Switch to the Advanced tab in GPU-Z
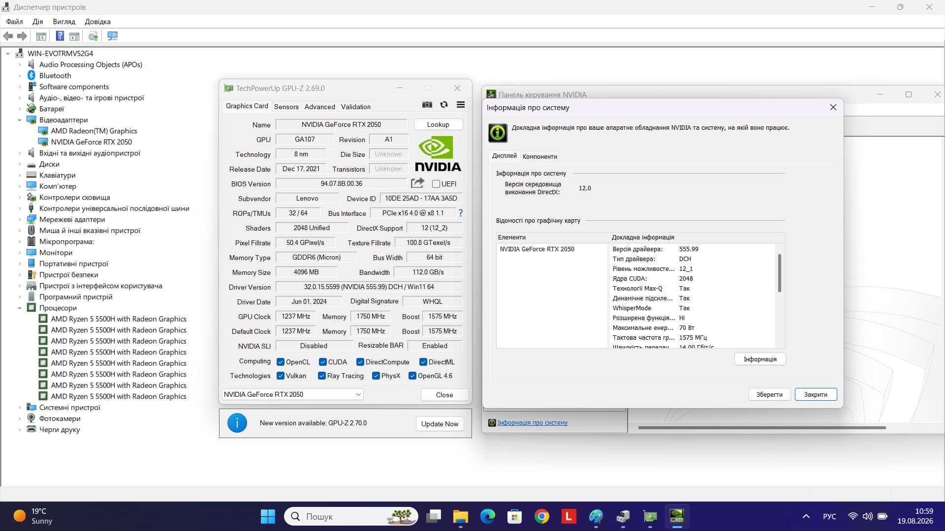 pyautogui.click(x=319, y=107)
